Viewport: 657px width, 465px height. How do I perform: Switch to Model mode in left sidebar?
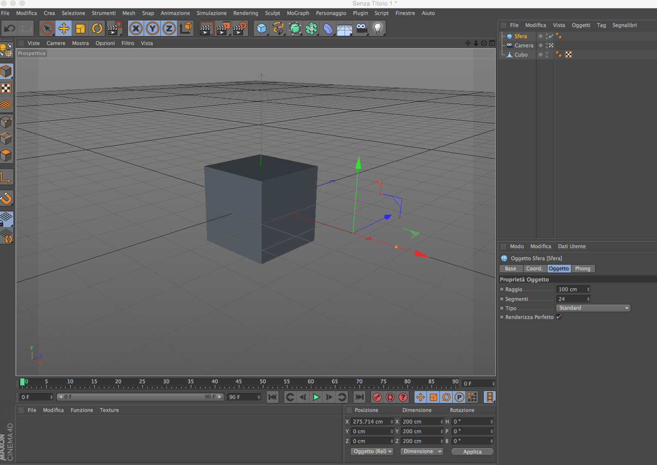6,71
